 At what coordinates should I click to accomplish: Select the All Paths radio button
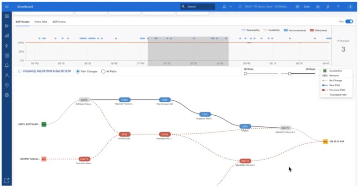[x=103, y=71]
